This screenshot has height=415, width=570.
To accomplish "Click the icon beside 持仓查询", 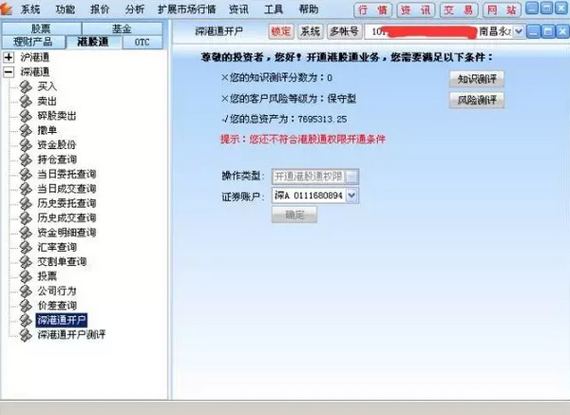I will click(26, 160).
